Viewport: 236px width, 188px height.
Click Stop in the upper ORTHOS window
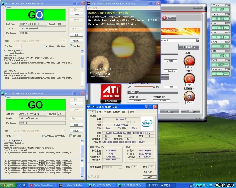tap(76, 14)
